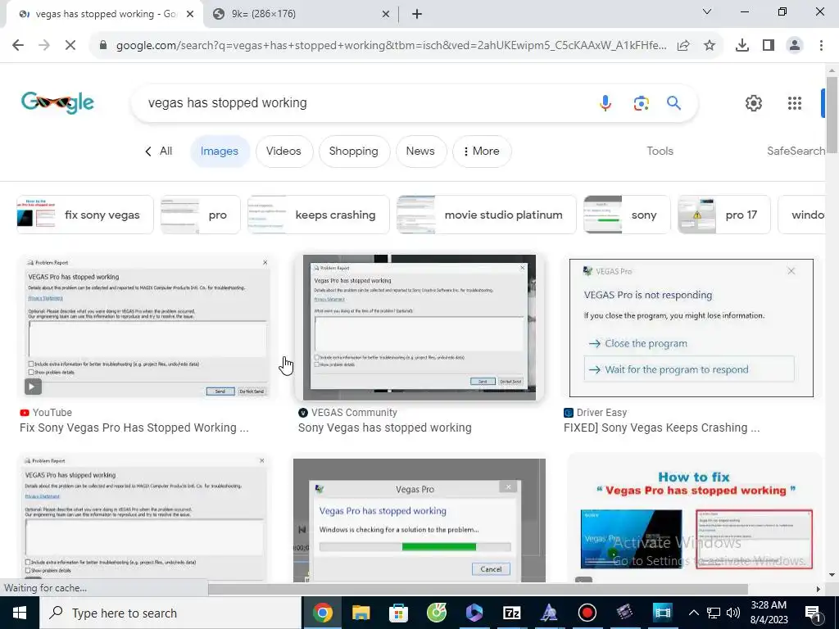Open Google quick settings gear
839x629 pixels.
pos(754,102)
